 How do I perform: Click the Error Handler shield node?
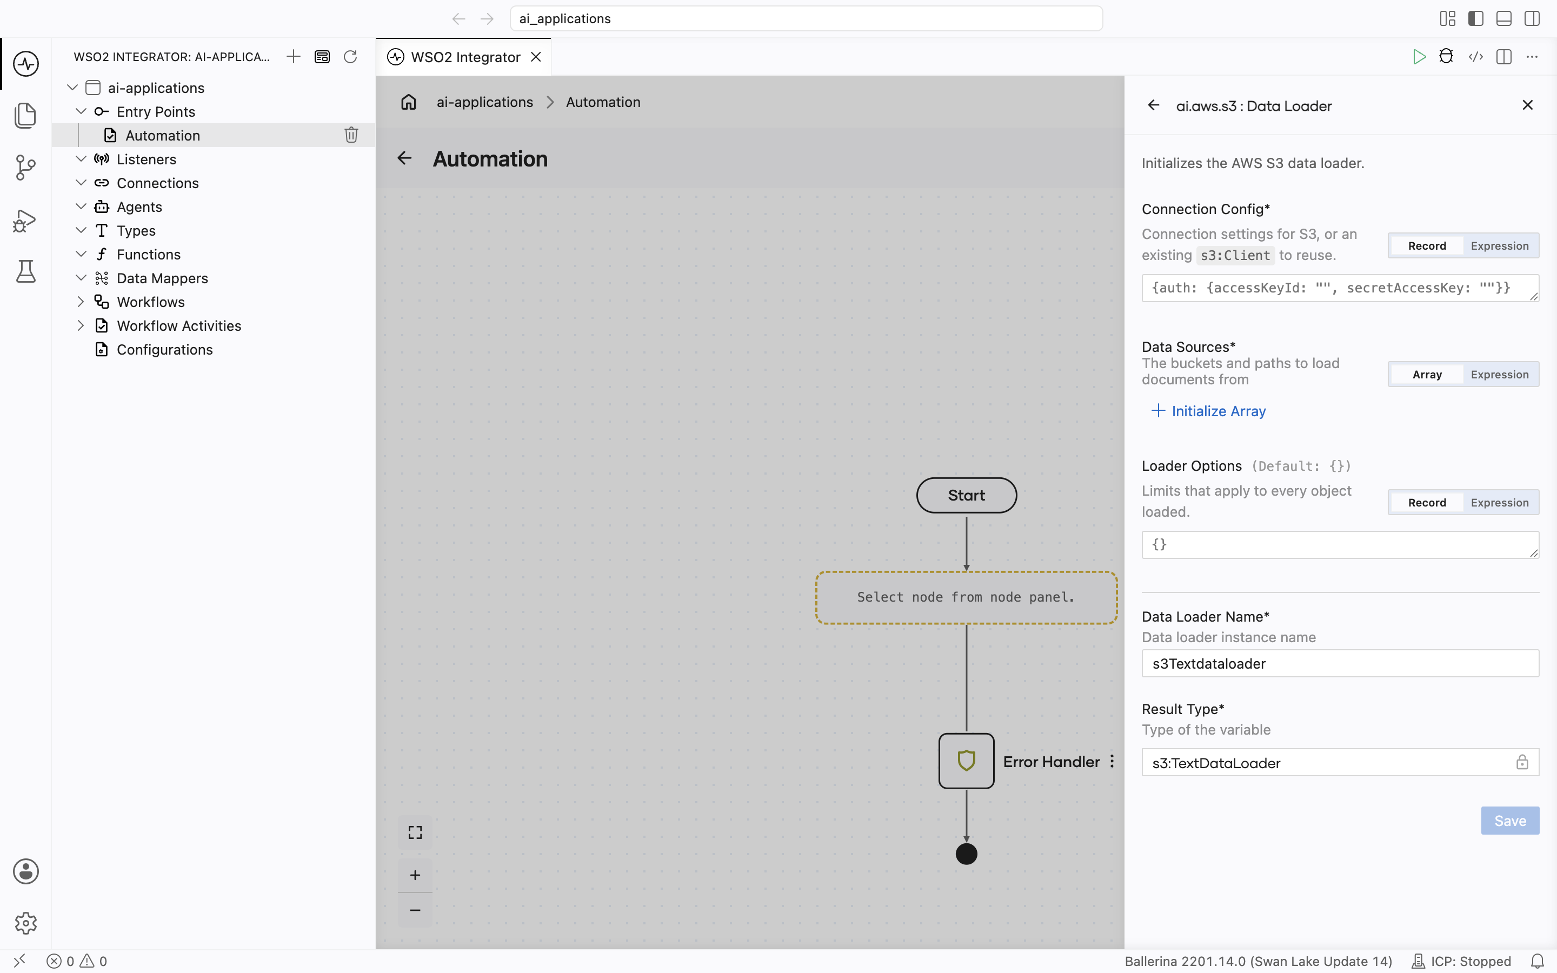(x=967, y=761)
